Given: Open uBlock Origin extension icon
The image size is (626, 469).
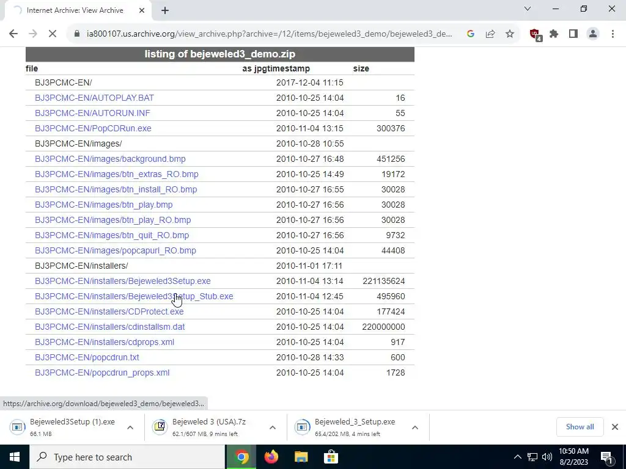Looking at the screenshot, I should point(536,35).
